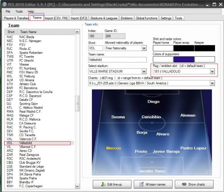Click player Canobbio on the pitch
The image size is (224, 192).
click(x=151, y=117)
